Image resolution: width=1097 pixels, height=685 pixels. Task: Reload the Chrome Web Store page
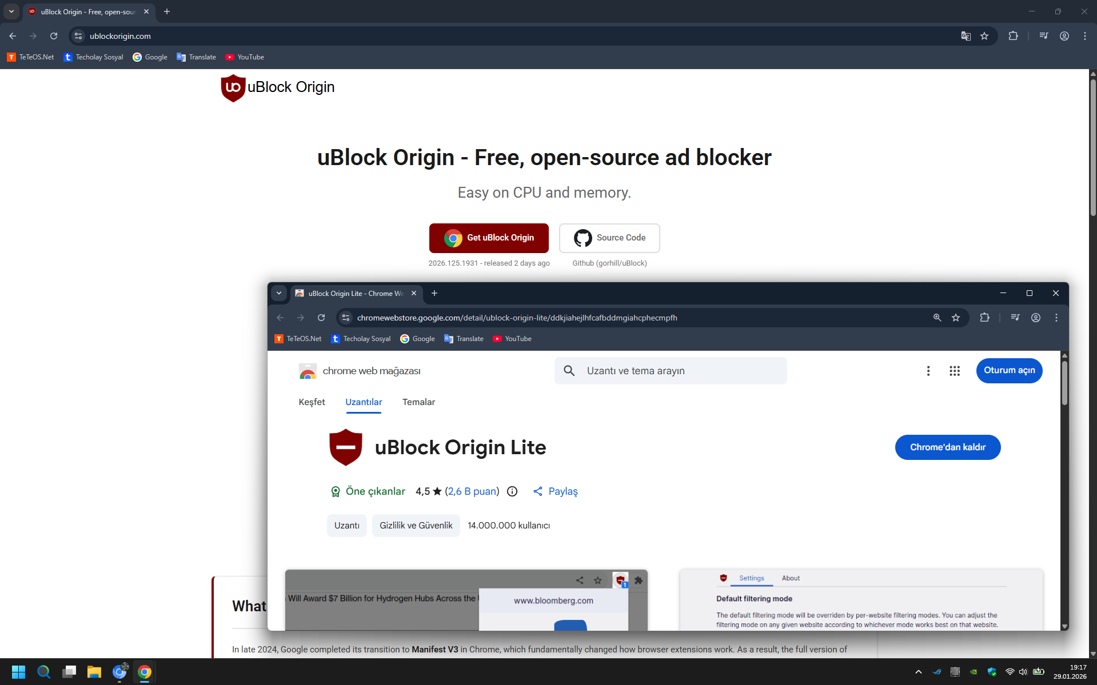(321, 318)
